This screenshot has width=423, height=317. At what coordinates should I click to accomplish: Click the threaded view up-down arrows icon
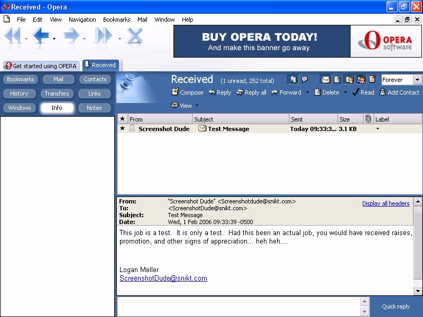tap(293, 79)
